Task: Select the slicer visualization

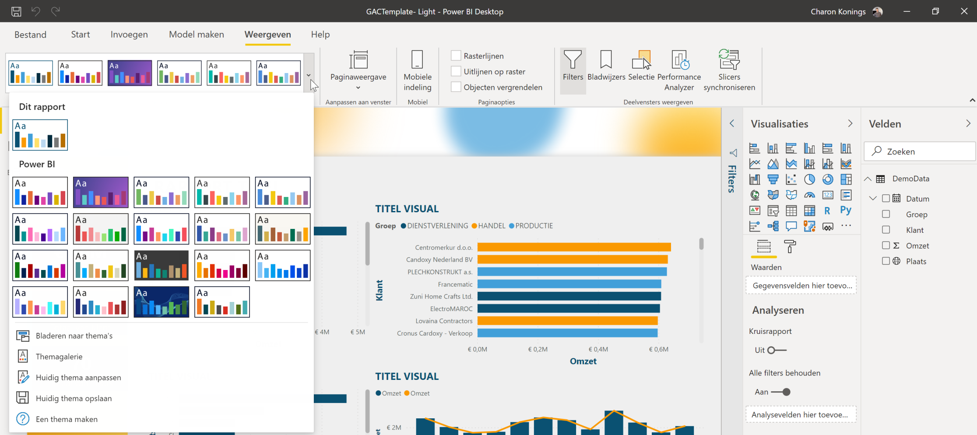Action: (x=773, y=210)
